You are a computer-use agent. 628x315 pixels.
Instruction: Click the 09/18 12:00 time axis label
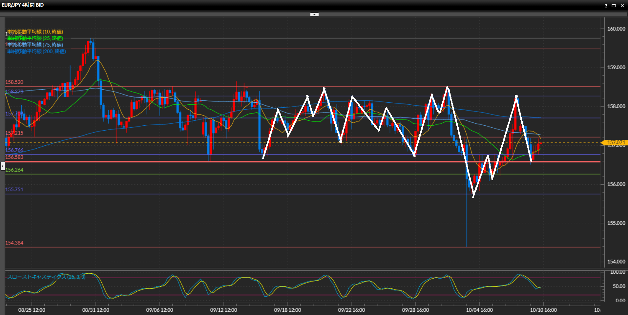pos(287,310)
